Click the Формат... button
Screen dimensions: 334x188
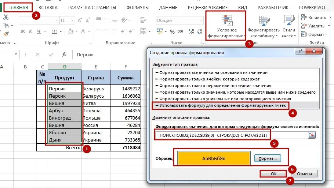click(268, 158)
